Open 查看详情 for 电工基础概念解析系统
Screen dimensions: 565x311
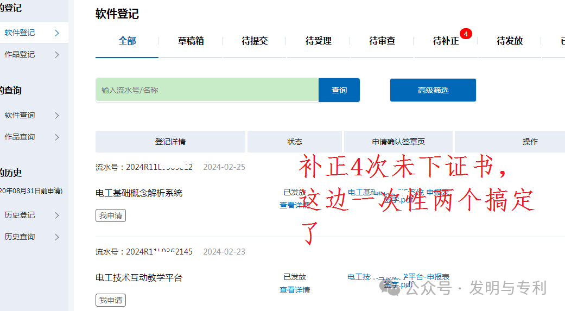pos(295,205)
